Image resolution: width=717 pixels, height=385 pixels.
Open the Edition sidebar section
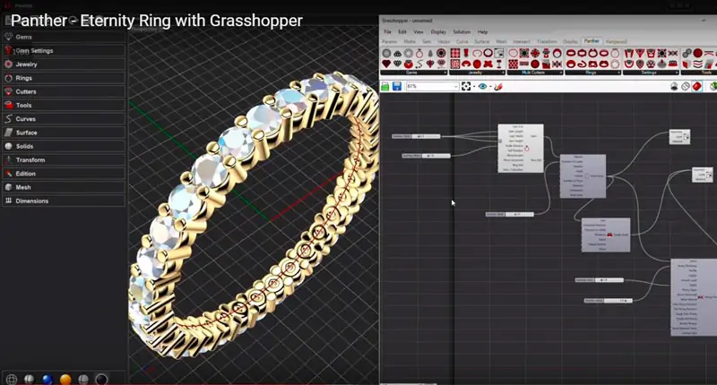point(64,174)
